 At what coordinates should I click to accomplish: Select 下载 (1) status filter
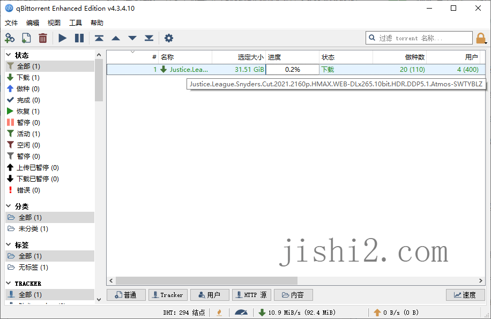50,78
